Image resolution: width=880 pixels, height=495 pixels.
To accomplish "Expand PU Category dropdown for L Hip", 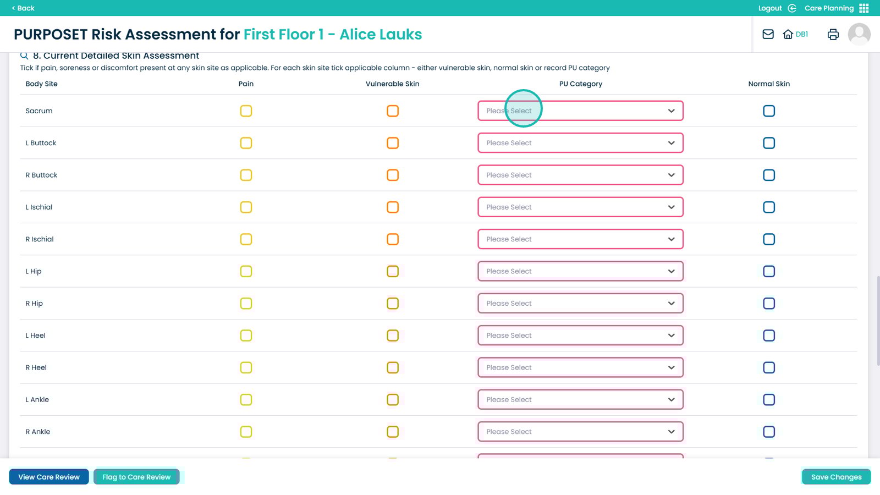I will 580,271.
